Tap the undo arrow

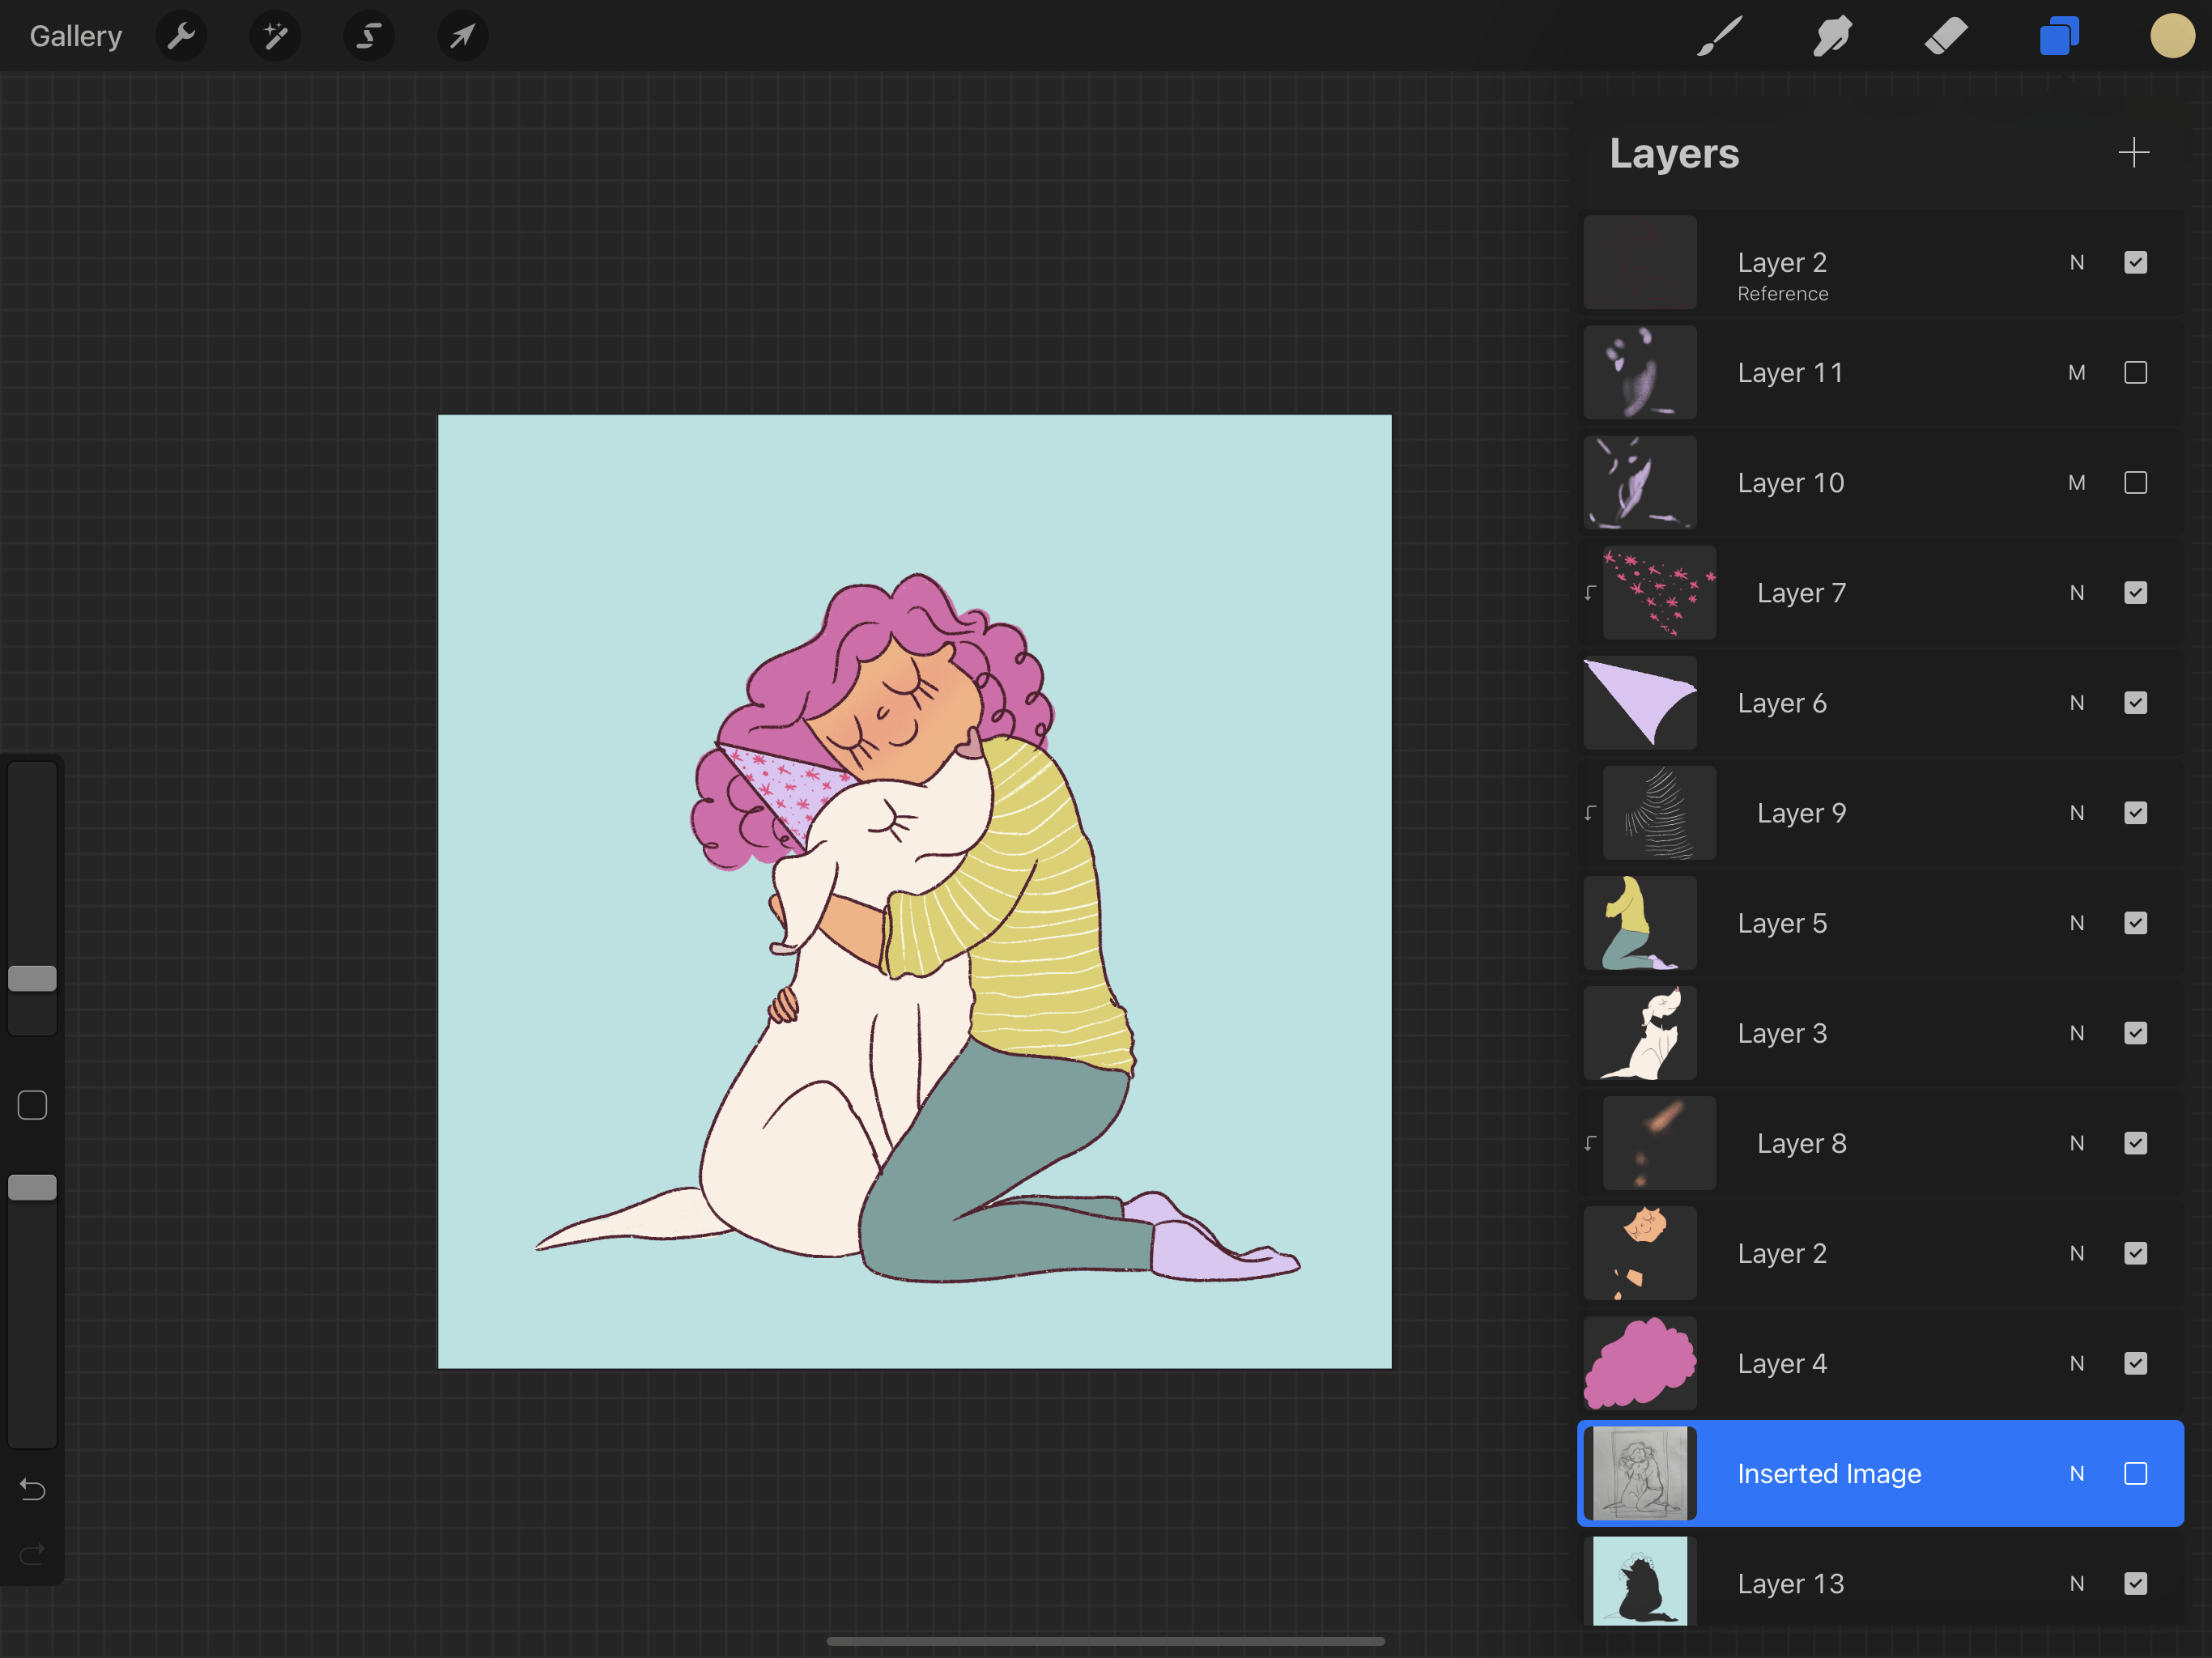pos(32,1490)
